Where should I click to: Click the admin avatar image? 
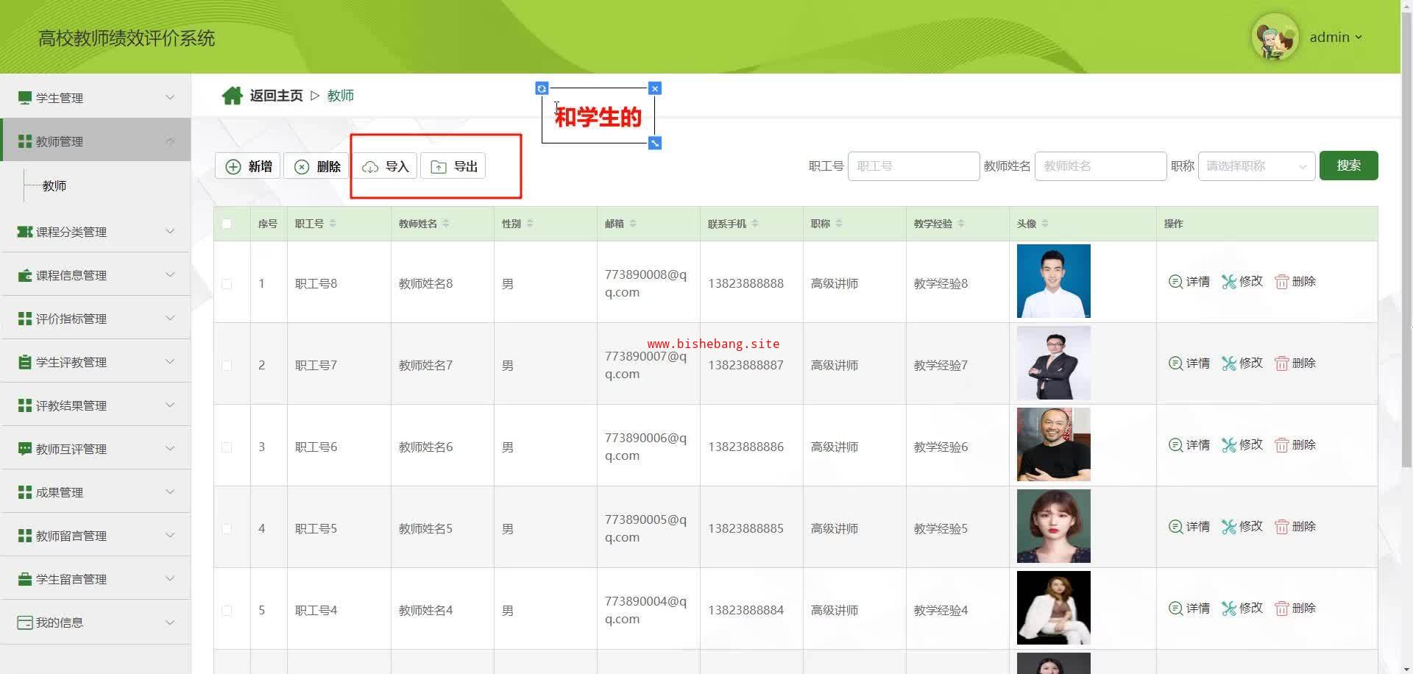pos(1275,38)
